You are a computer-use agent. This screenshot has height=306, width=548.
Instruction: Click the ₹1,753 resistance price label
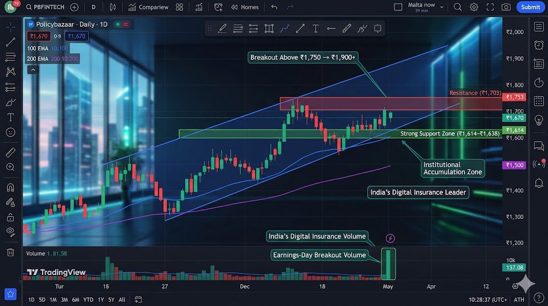point(514,97)
